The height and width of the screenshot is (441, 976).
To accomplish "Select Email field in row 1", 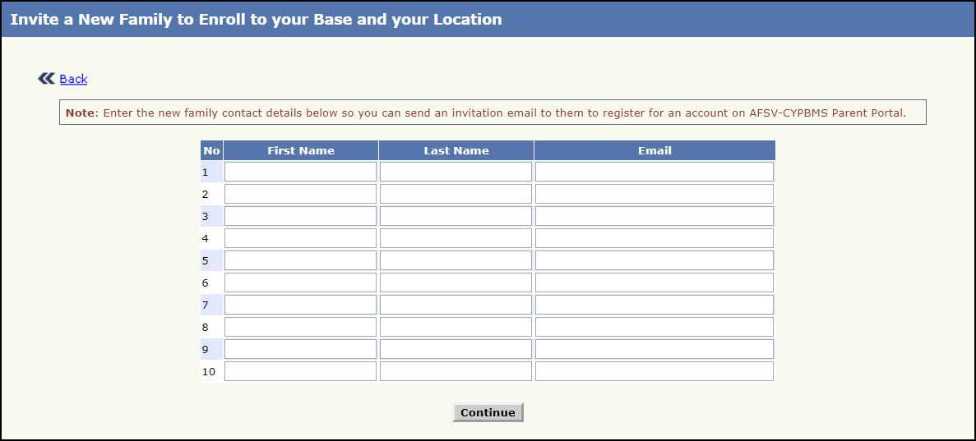I will pos(654,172).
